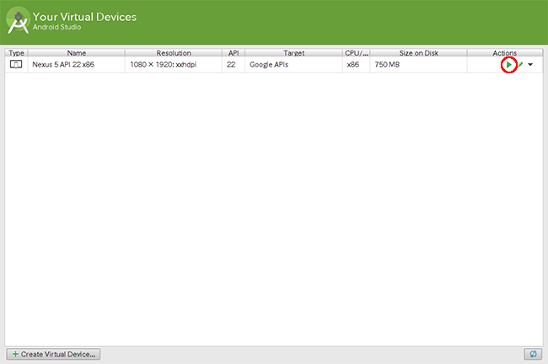This screenshot has height=364, width=548.
Task: Launch the Nexus 5 API 22 x86 emulator
Action: pyautogui.click(x=509, y=65)
